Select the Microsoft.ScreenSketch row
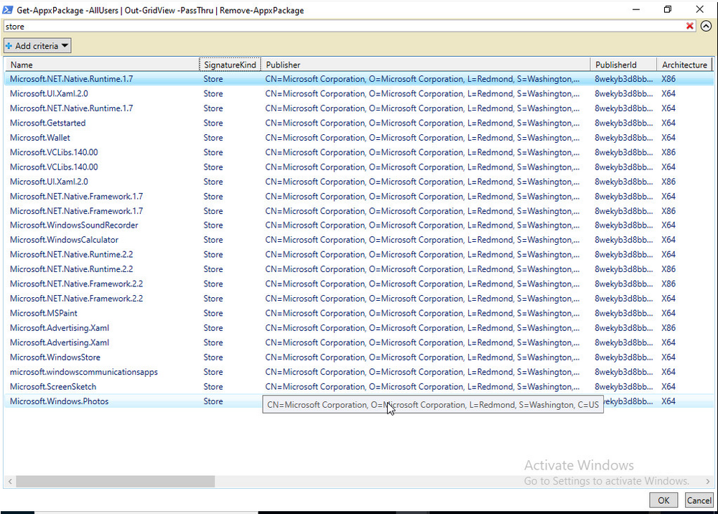The width and height of the screenshot is (718, 514). coord(359,386)
